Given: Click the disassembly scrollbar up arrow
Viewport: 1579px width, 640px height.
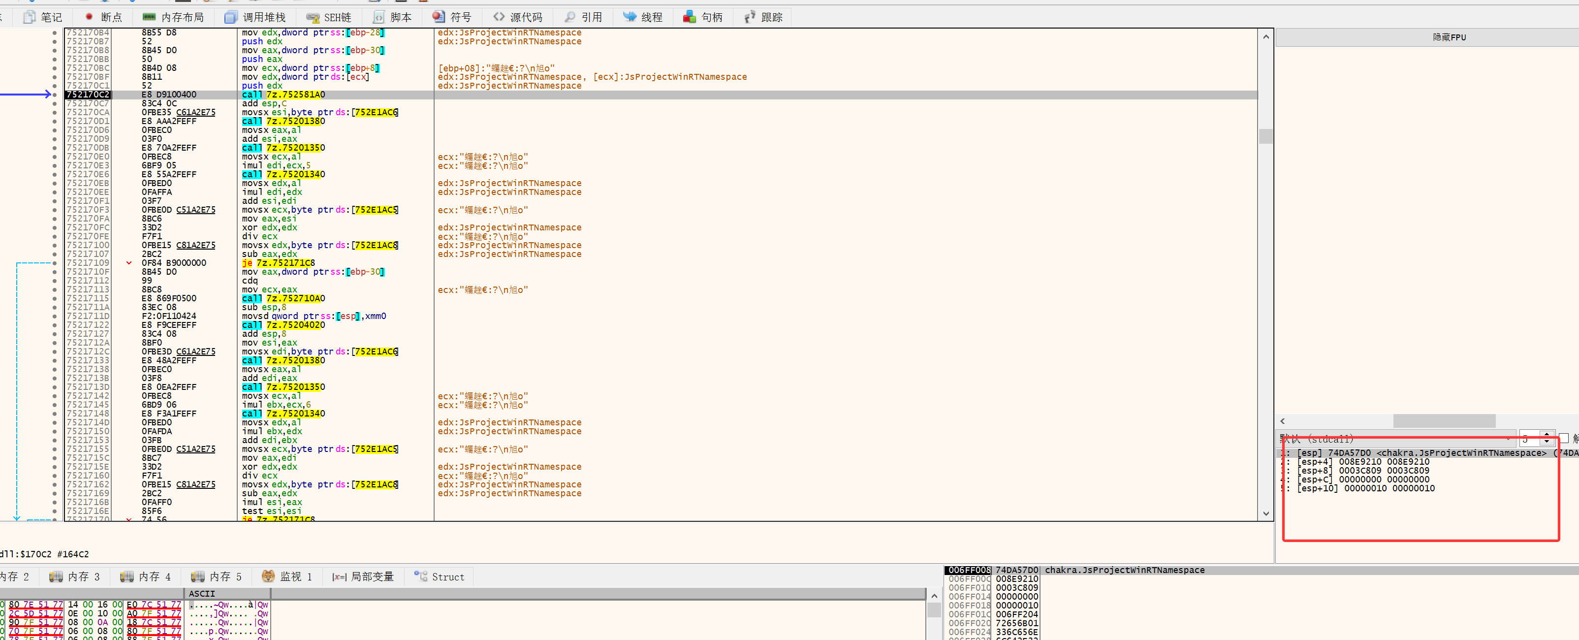Looking at the screenshot, I should (x=1266, y=37).
